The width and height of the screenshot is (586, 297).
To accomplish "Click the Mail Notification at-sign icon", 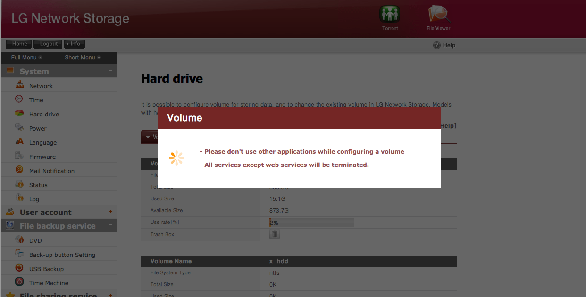I will (19, 170).
